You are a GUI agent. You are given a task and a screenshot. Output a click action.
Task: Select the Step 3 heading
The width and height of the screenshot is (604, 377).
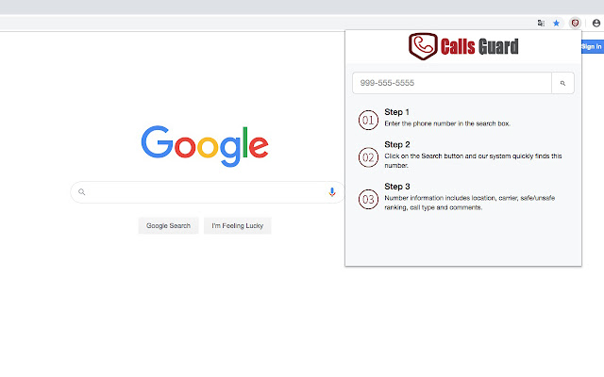(x=397, y=187)
